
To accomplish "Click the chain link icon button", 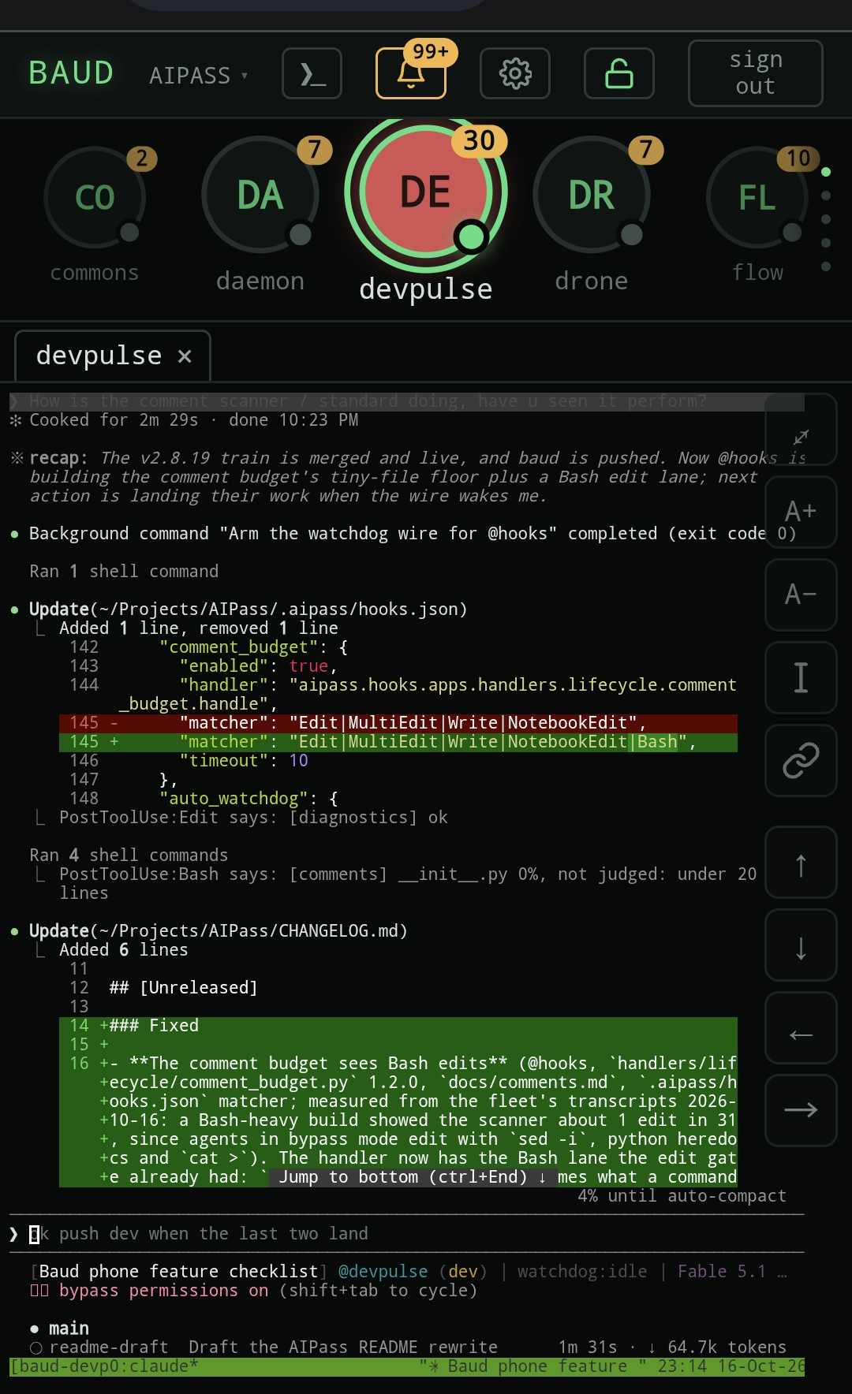I will 801,760.
